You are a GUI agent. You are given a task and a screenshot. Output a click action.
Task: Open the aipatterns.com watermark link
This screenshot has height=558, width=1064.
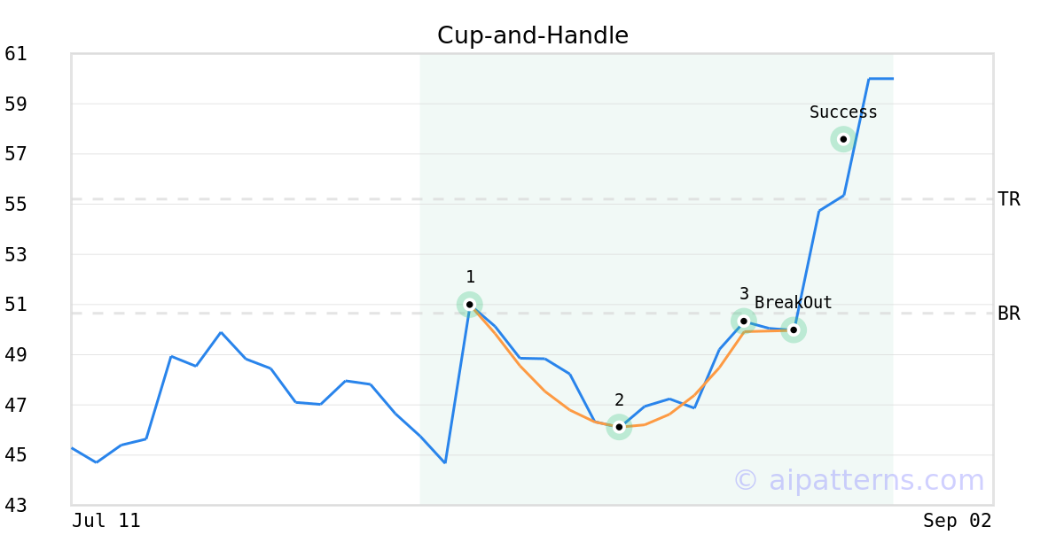[858, 480]
